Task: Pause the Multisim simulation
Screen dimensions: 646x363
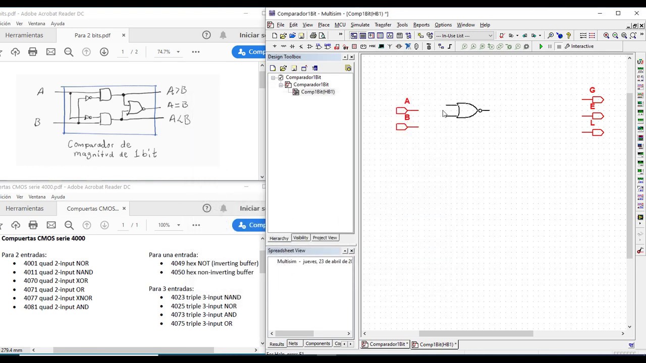Action: click(x=550, y=46)
